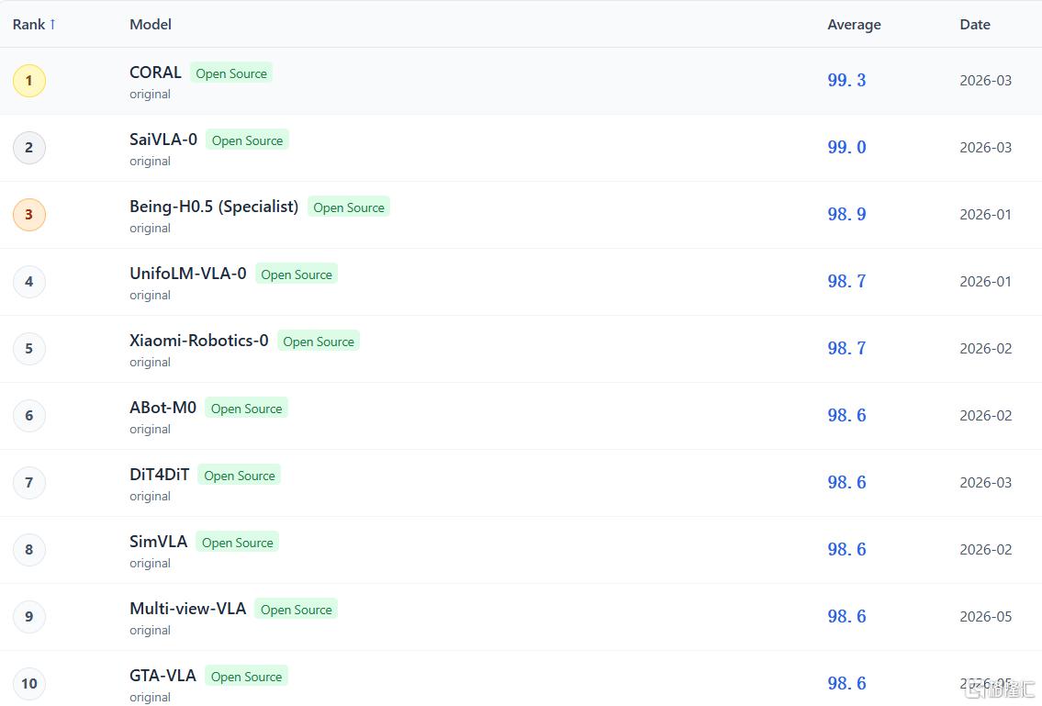
Task: Click the Open Source tag beside SaiVLA-0
Action: [x=247, y=140]
